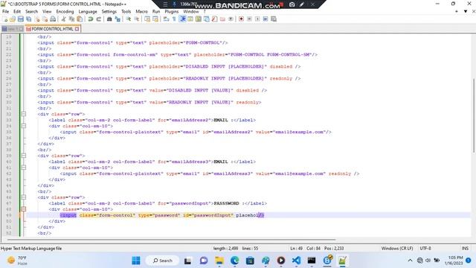Open Visual Studio Code from the taskbar
The image size is (476, 268).
tap(296, 261)
